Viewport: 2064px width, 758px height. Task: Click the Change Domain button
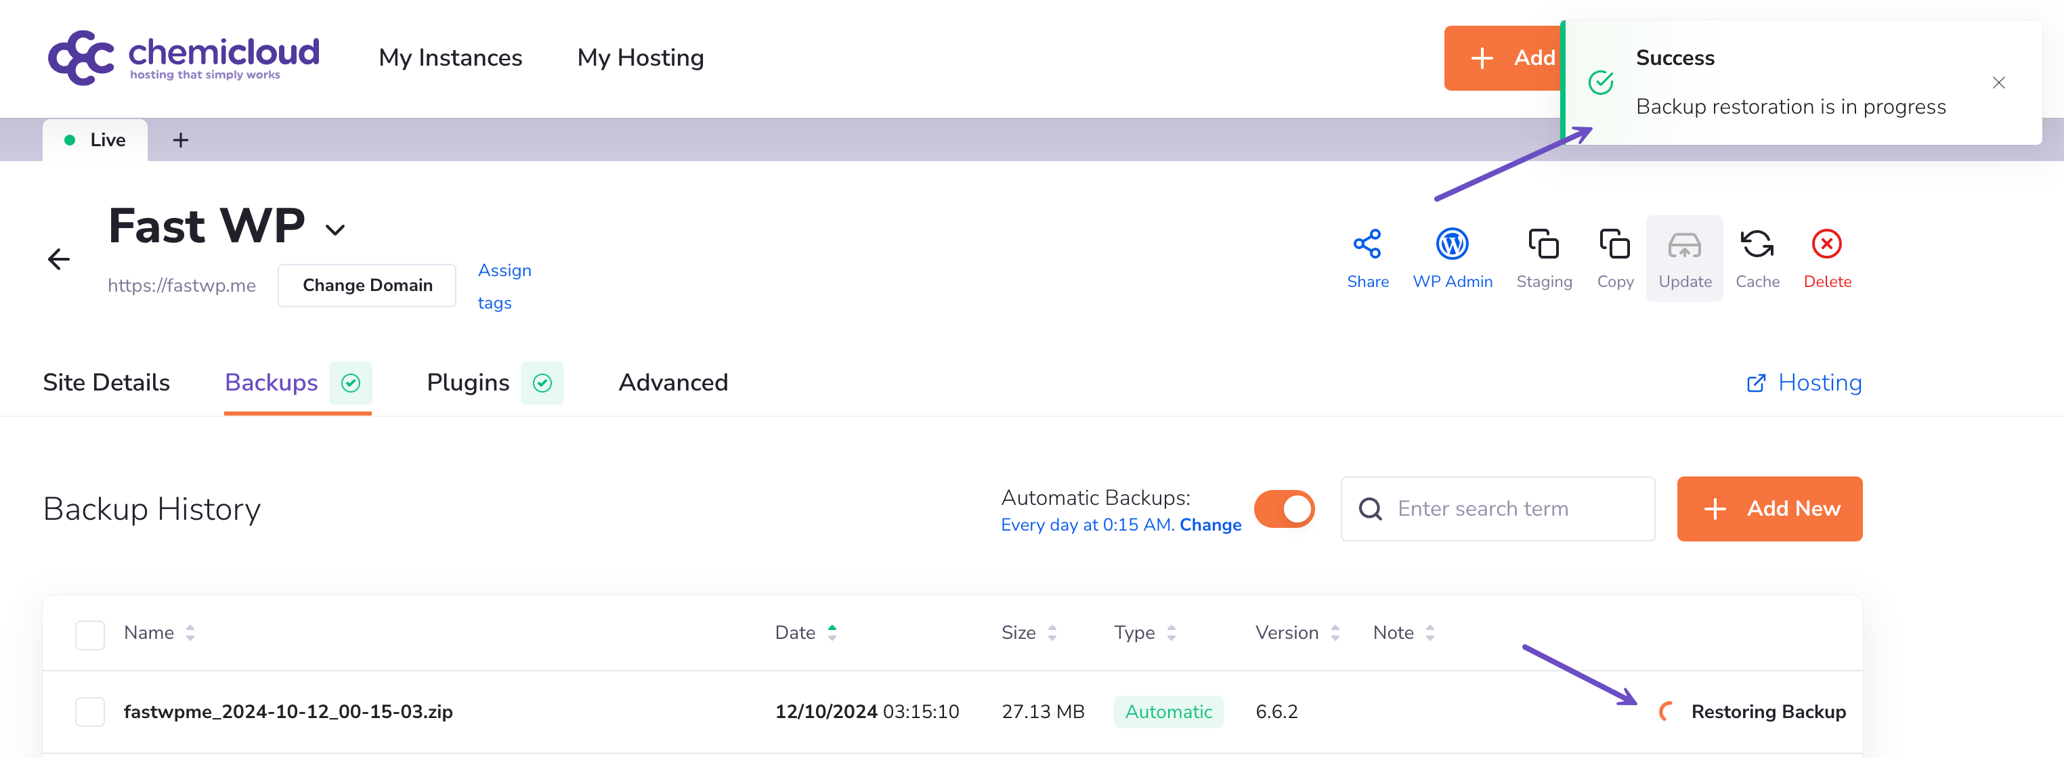coord(367,286)
